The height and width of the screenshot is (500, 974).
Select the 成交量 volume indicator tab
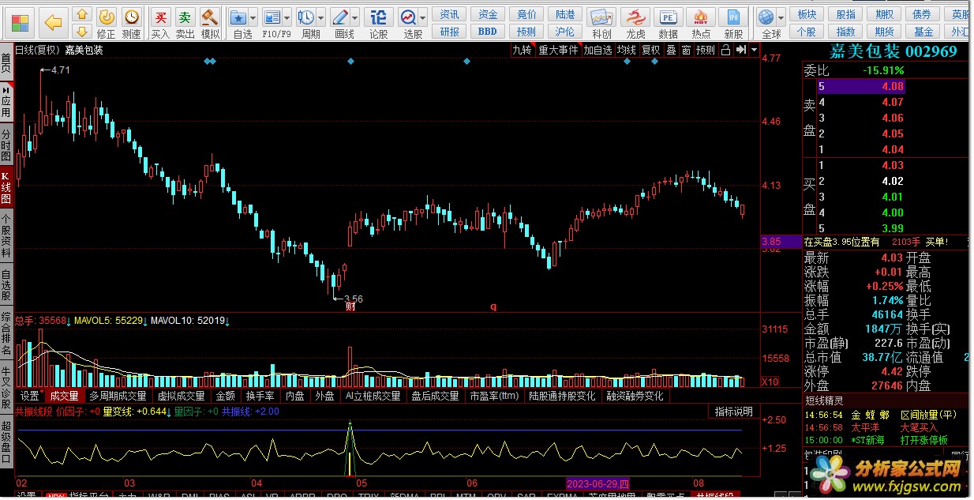click(x=65, y=396)
